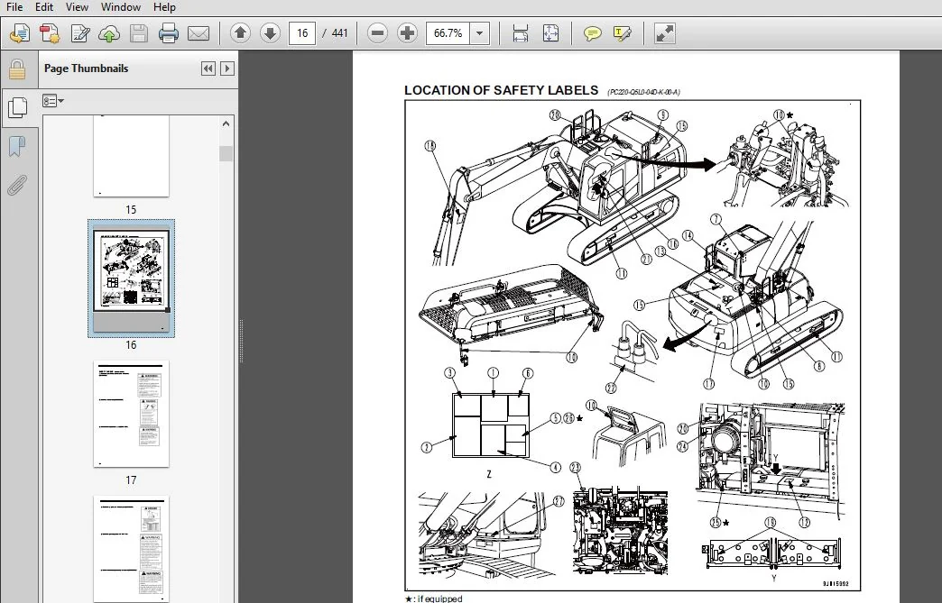Image resolution: width=942 pixels, height=603 pixels.
Task: Click the Edit document toolbar icon
Action: tap(80, 33)
